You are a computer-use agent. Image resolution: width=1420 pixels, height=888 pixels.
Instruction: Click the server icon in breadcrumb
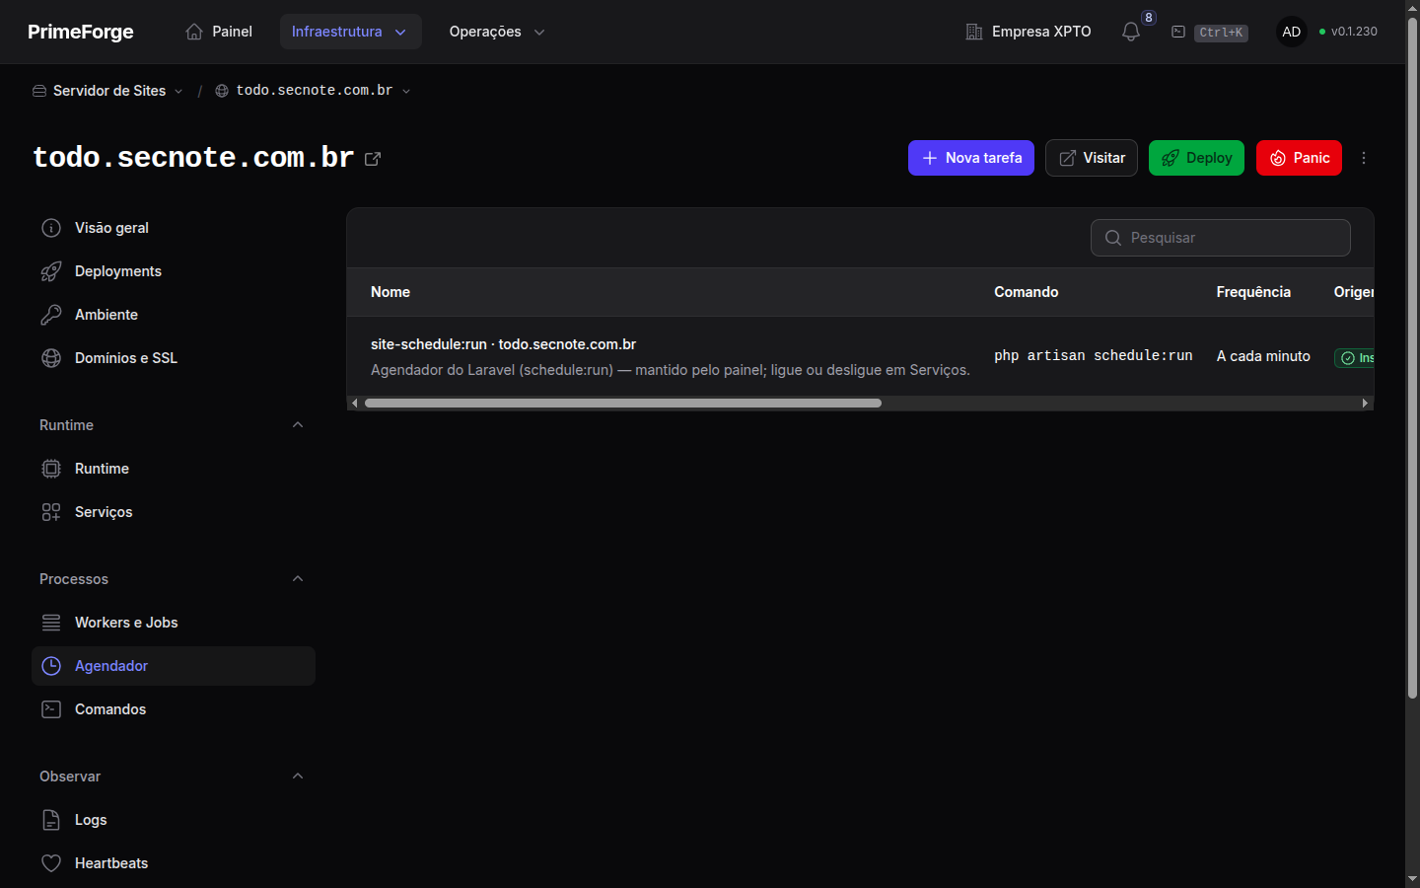(x=39, y=91)
